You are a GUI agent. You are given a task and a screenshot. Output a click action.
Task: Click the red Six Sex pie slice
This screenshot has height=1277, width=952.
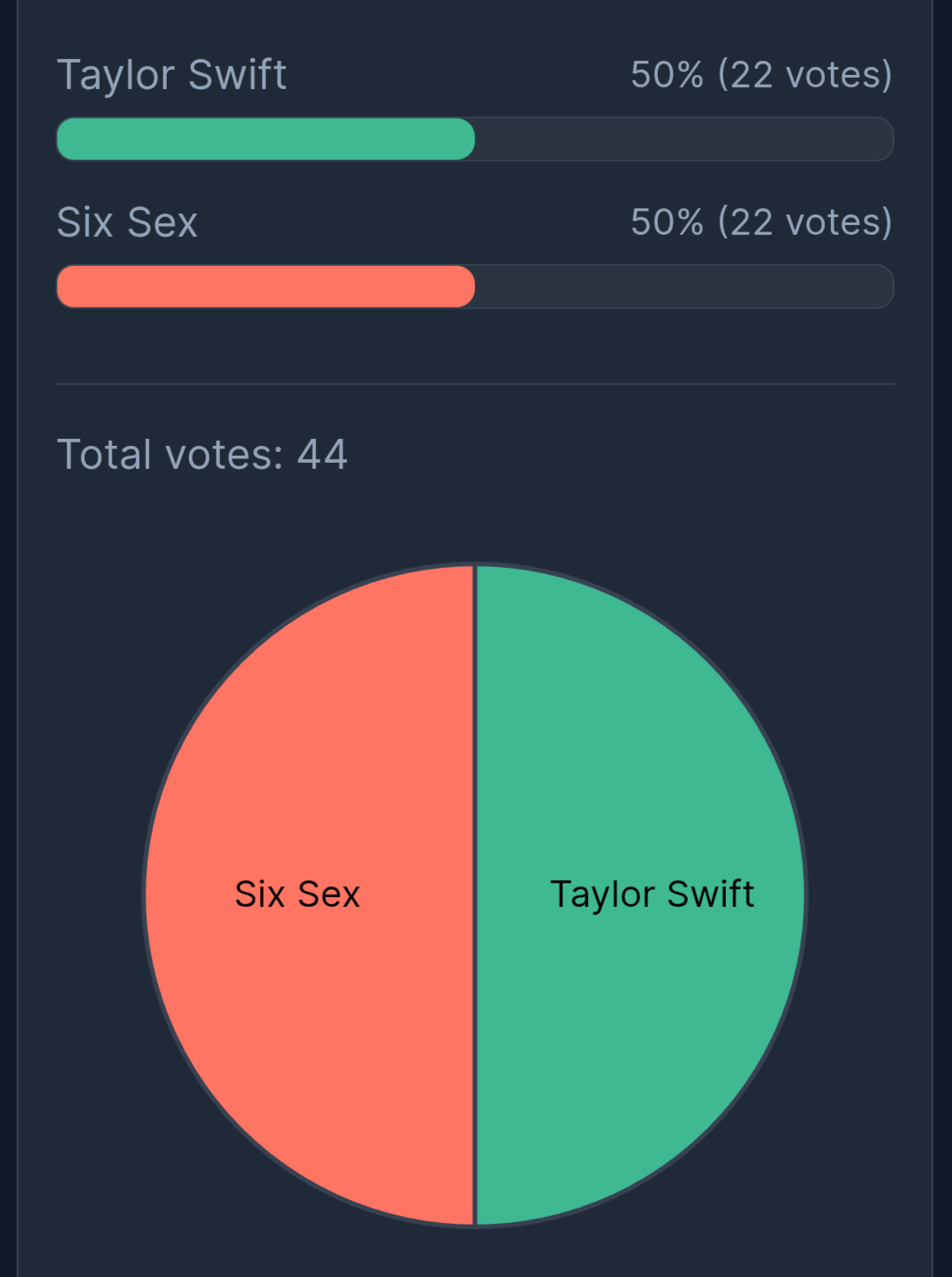point(309,971)
